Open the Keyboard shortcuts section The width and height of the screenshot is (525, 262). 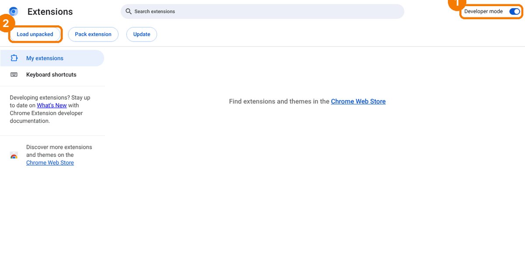tap(52, 75)
